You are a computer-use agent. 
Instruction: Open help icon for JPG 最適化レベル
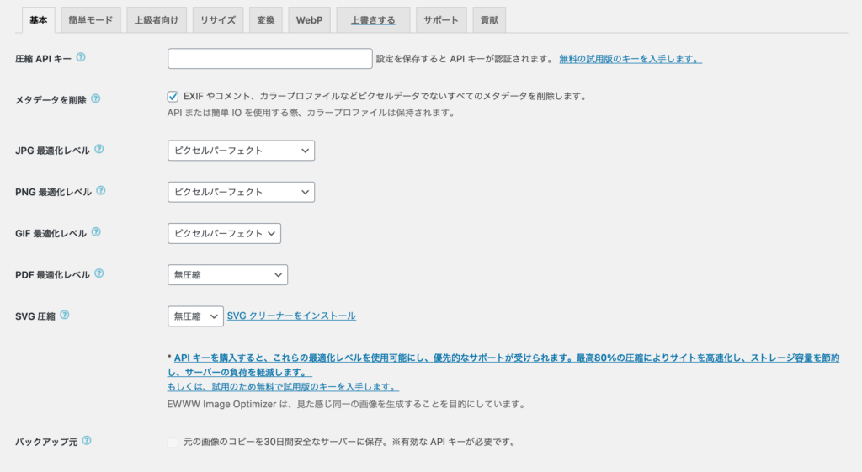tap(99, 149)
